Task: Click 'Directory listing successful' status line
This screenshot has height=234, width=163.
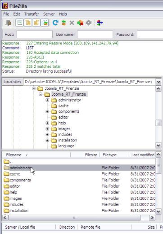Action: (x=49, y=71)
